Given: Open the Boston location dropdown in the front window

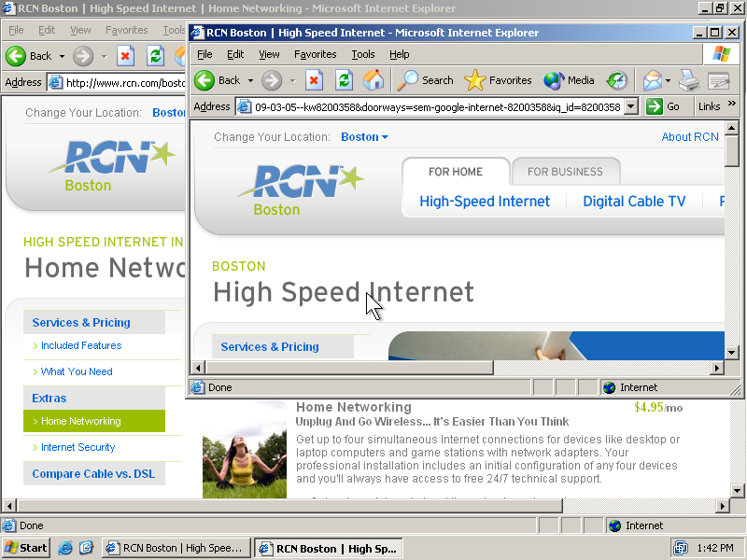Looking at the screenshot, I should (x=364, y=137).
